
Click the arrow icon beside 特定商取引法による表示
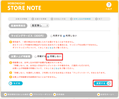5,94
